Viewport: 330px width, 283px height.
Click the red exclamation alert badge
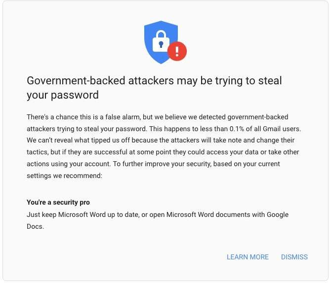(x=177, y=51)
